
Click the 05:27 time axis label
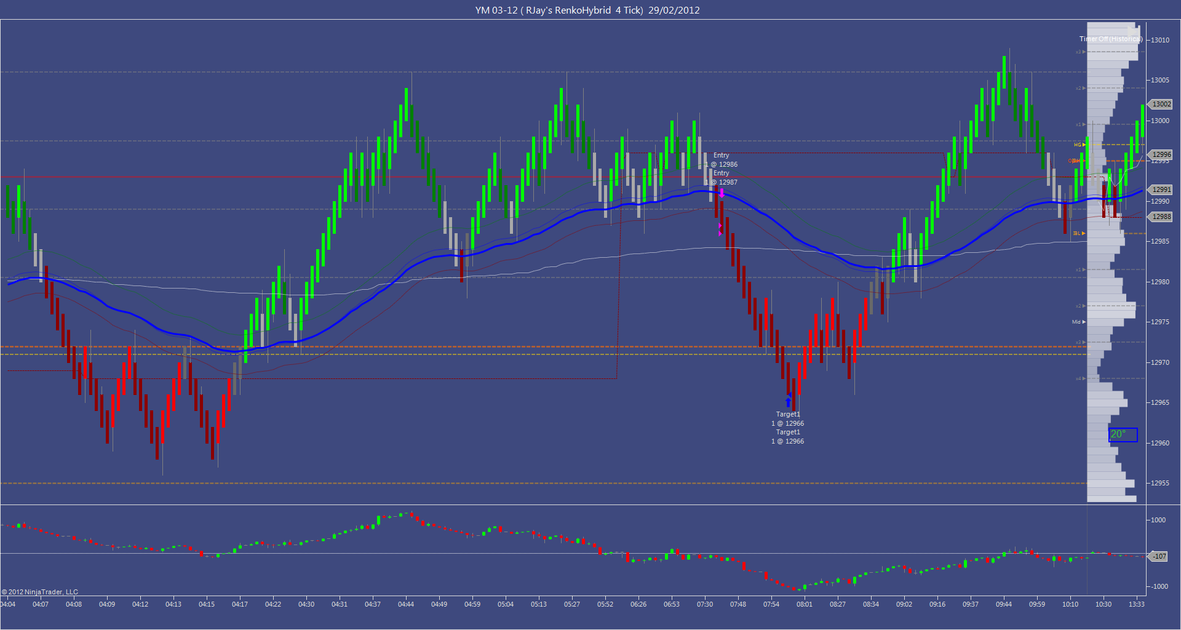tap(572, 604)
